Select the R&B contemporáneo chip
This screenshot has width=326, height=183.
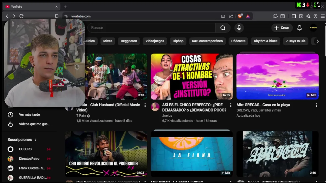[x=207, y=41]
